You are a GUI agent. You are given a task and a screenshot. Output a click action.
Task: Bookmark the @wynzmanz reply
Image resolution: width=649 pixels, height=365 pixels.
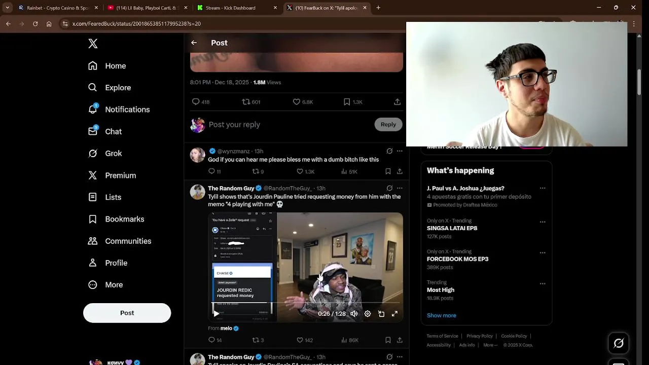pyautogui.click(x=388, y=171)
